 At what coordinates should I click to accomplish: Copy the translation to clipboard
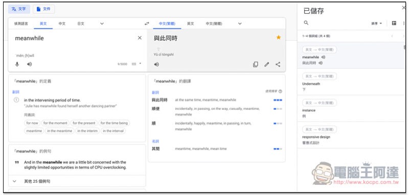click(x=256, y=64)
